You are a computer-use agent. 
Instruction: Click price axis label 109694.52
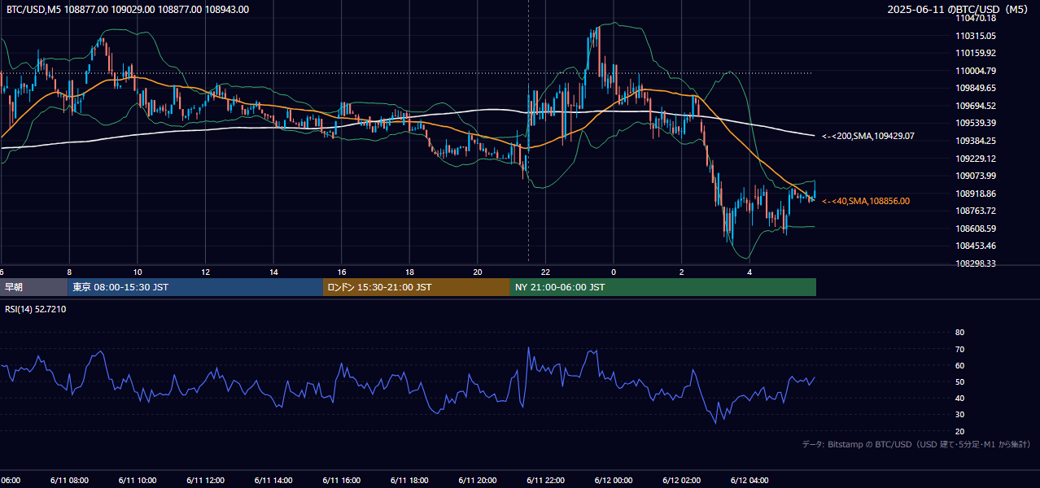click(x=976, y=106)
